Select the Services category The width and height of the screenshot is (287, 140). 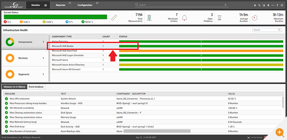(x=25, y=58)
